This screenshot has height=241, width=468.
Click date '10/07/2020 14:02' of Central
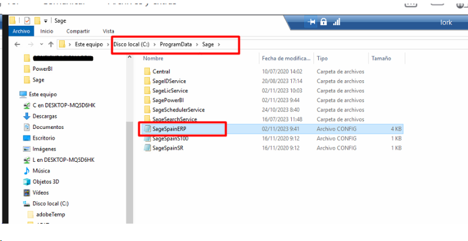tap(282, 71)
